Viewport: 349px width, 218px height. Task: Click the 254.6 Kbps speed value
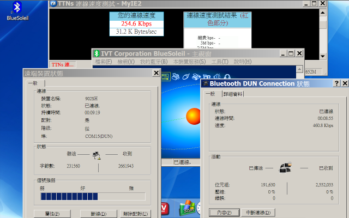tap(136, 23)
